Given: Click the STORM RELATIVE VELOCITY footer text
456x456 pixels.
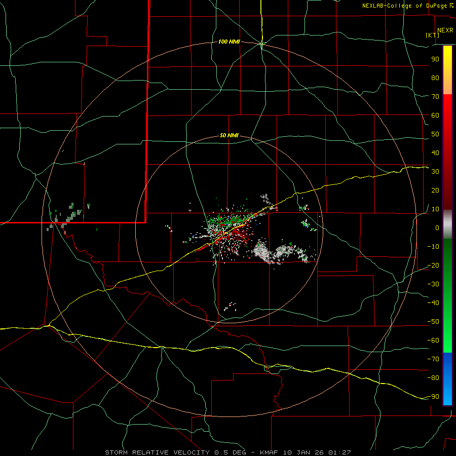Looking at the screenshot, I should 157,452.
